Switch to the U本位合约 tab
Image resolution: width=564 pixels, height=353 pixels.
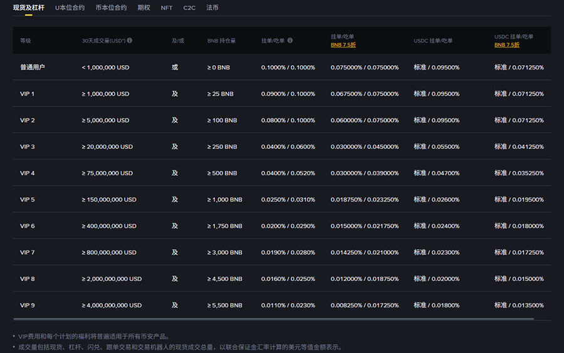click(70, 8)
